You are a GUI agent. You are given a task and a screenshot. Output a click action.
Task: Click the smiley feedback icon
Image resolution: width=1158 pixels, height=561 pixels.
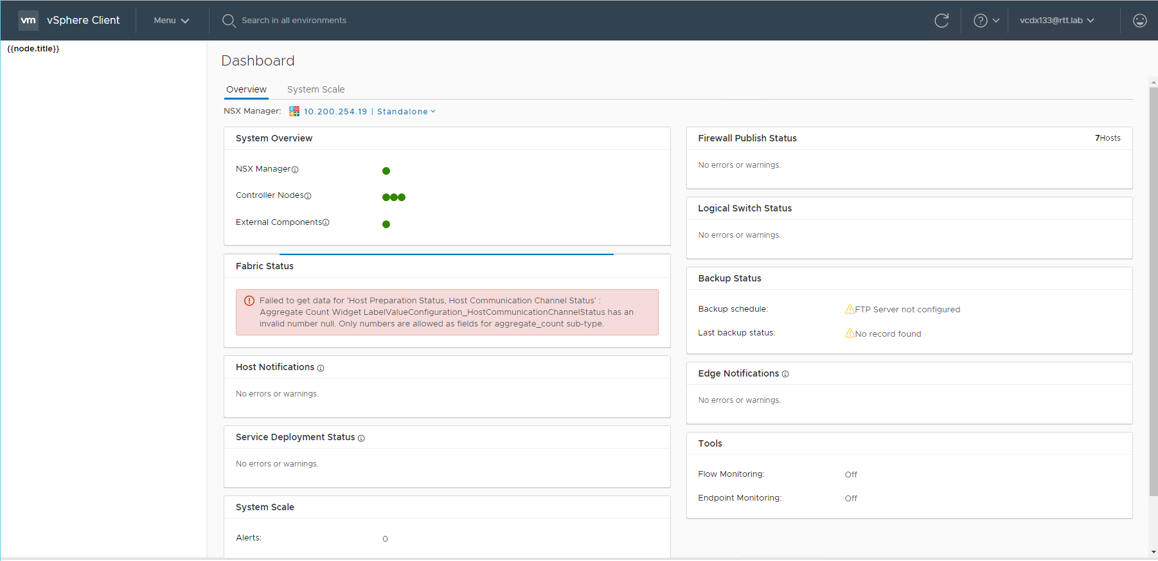click(1139, 21)
